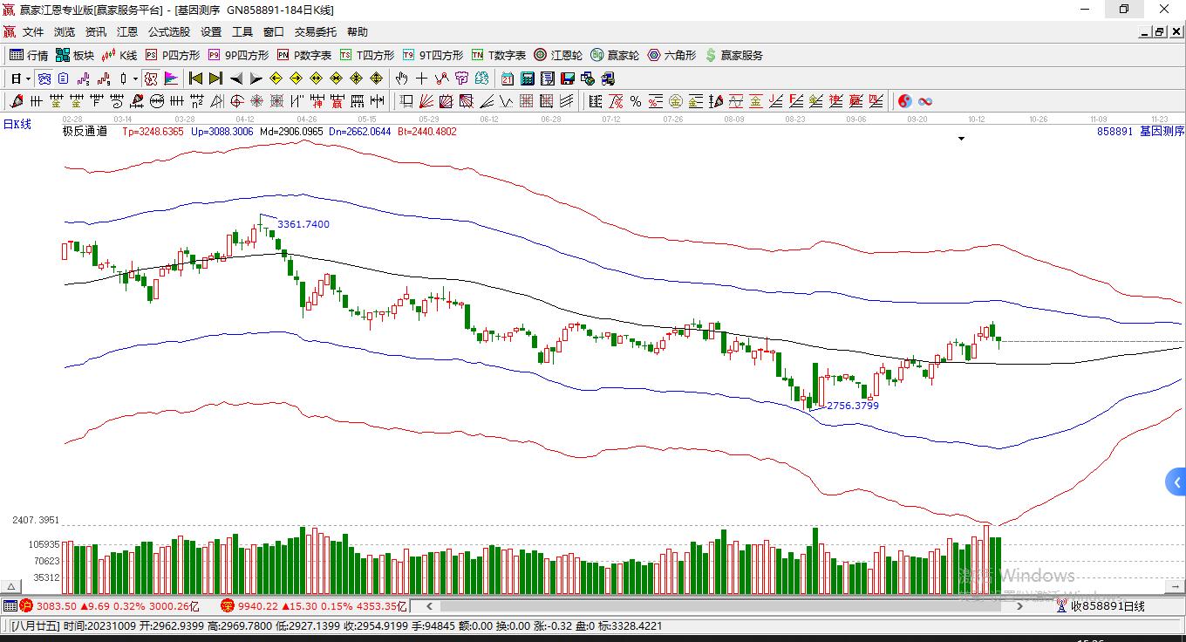1186x642 pixels.
Task: Click the 深 index 9940.22 status entry
Action: [314, 605]
